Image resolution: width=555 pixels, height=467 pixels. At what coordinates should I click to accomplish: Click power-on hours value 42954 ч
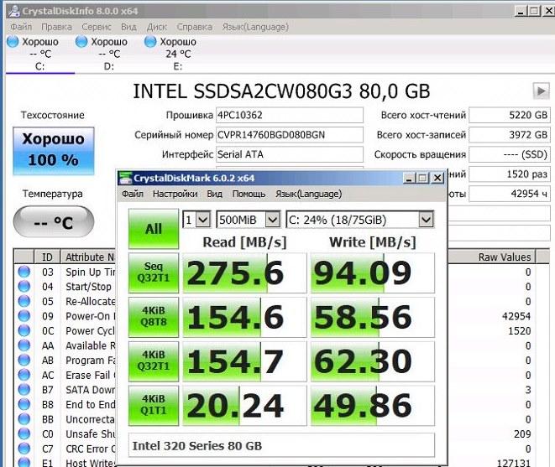click(510, 194)
